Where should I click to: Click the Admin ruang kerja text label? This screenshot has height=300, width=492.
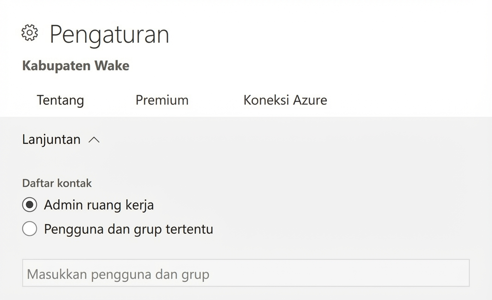99,205
